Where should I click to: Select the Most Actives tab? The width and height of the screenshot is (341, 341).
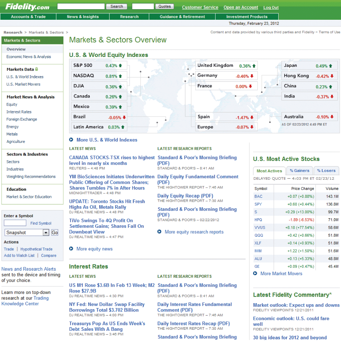pos(269,171)
